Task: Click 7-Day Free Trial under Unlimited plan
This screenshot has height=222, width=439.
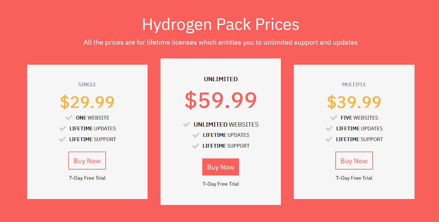Action: click(220, 184)
